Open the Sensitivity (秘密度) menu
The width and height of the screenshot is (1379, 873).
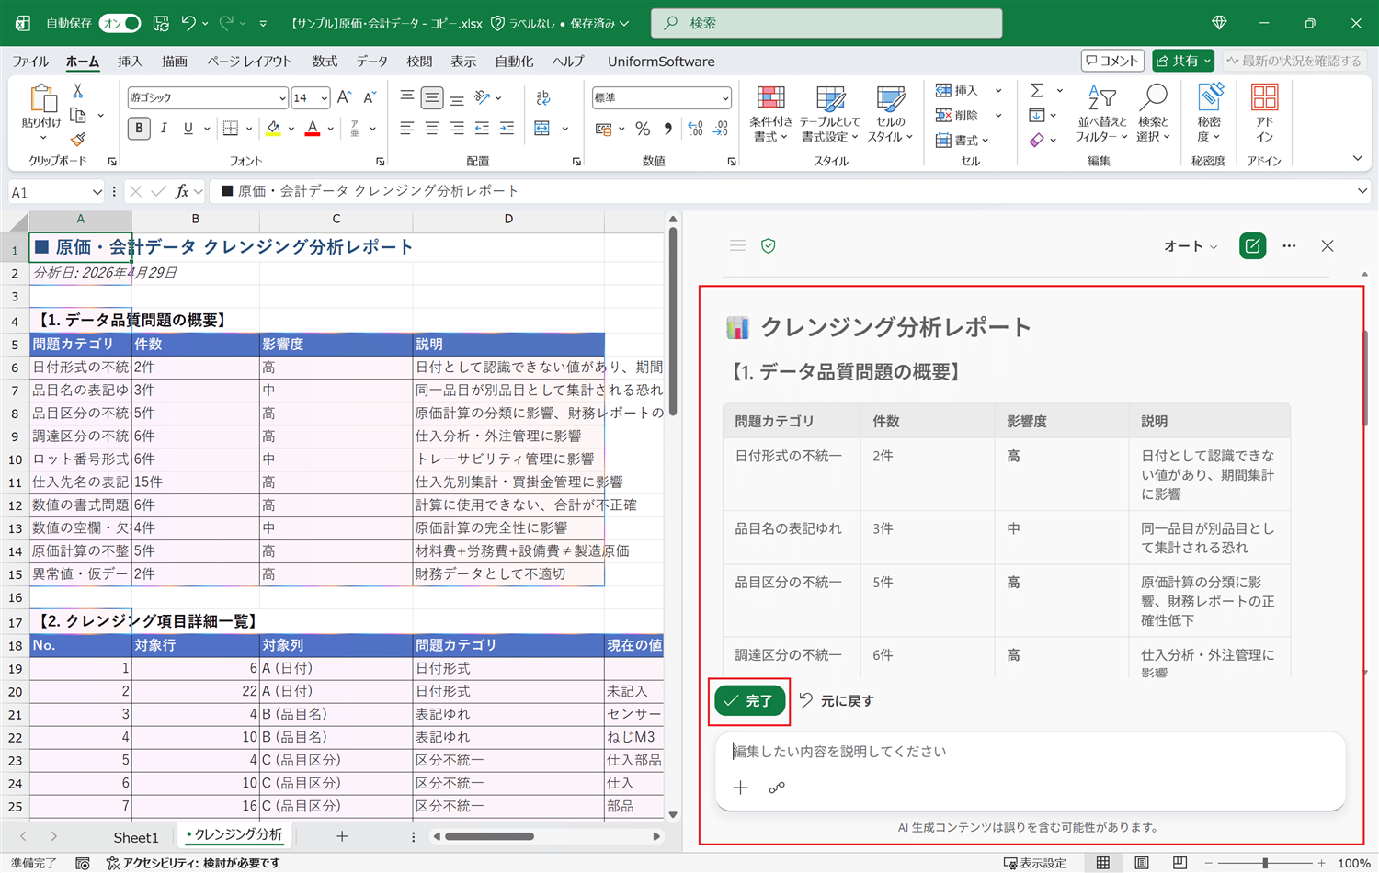tap(1209, 114)
